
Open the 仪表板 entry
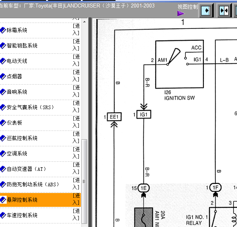14,123
